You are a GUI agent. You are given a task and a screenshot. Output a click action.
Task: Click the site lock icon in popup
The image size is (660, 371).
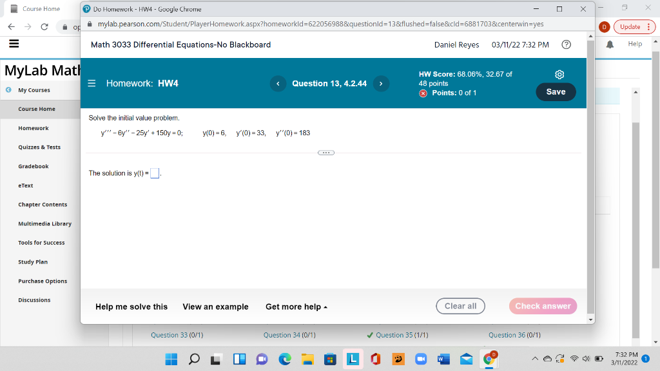pos(90,24)
